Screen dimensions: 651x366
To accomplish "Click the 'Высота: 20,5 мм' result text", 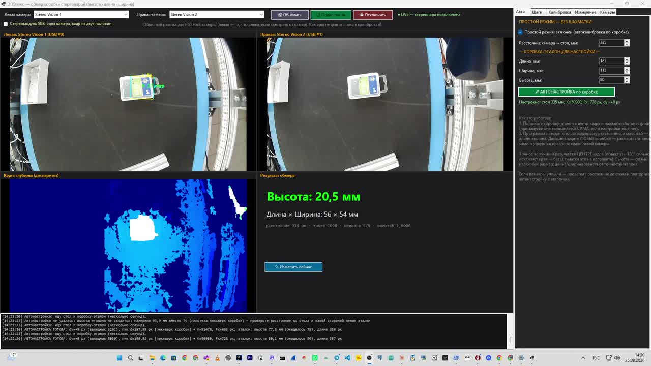I will (x=313, y=197).
